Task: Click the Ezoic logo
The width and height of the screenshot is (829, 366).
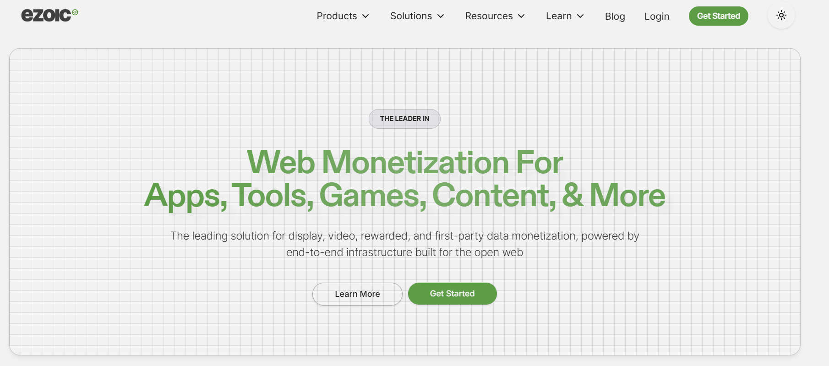Action: coord(49,15)
